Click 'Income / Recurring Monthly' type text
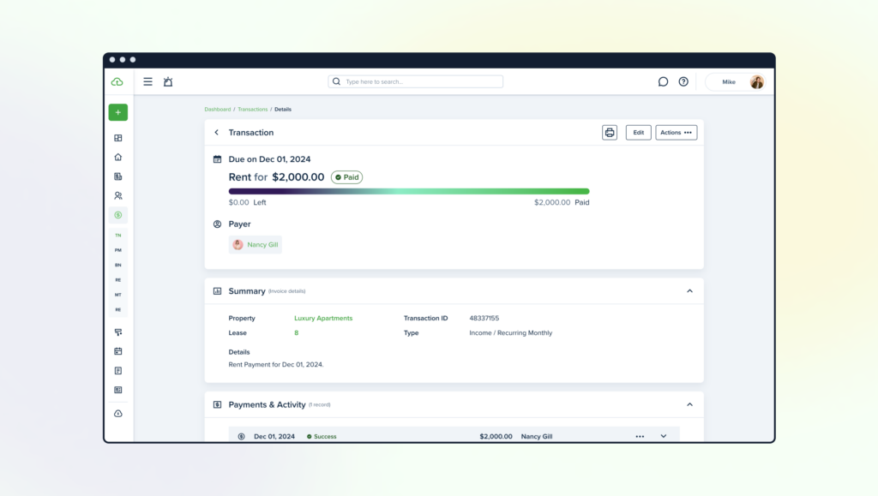The image size is (878, 496). pyautogui.click(x=511, y=332)
